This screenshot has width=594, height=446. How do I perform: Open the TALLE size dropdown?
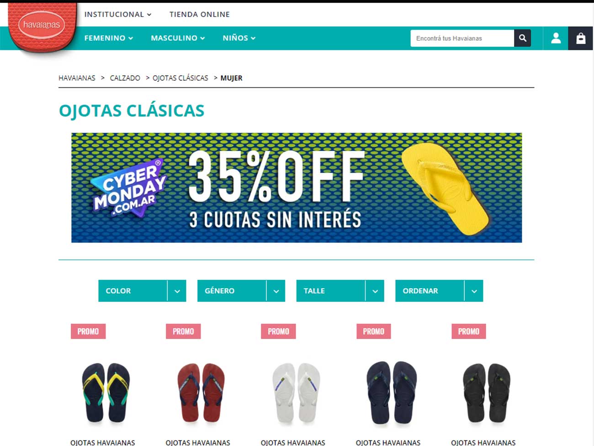point(340,291)
